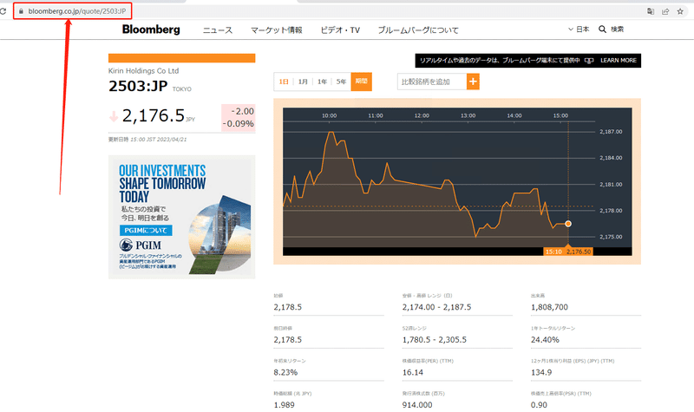Click the terminal icon beside LEARN MORE
Viewport: 694px width, 412px height.
[x=589, y=61]
